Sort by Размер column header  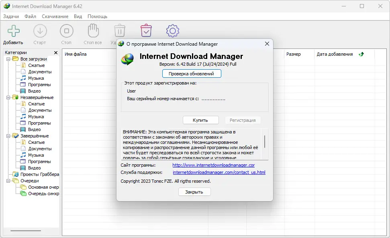pos(294,54)
